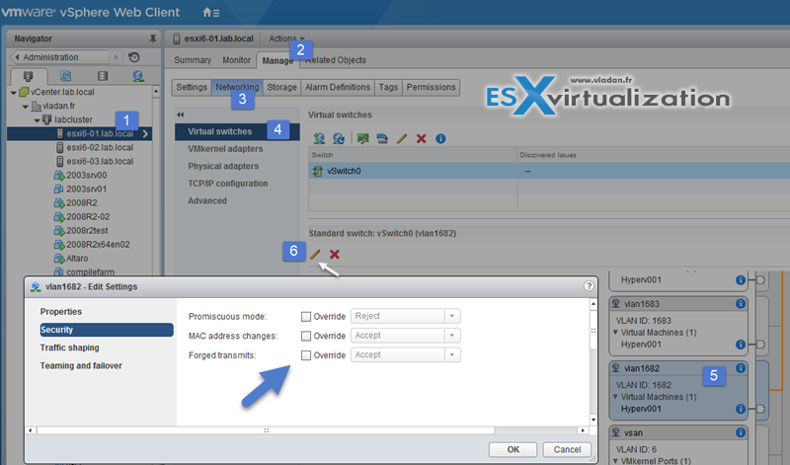Collapse vladan.fr datacenter node
This screenshot has height=465, width=790.
tap(26, 107)
